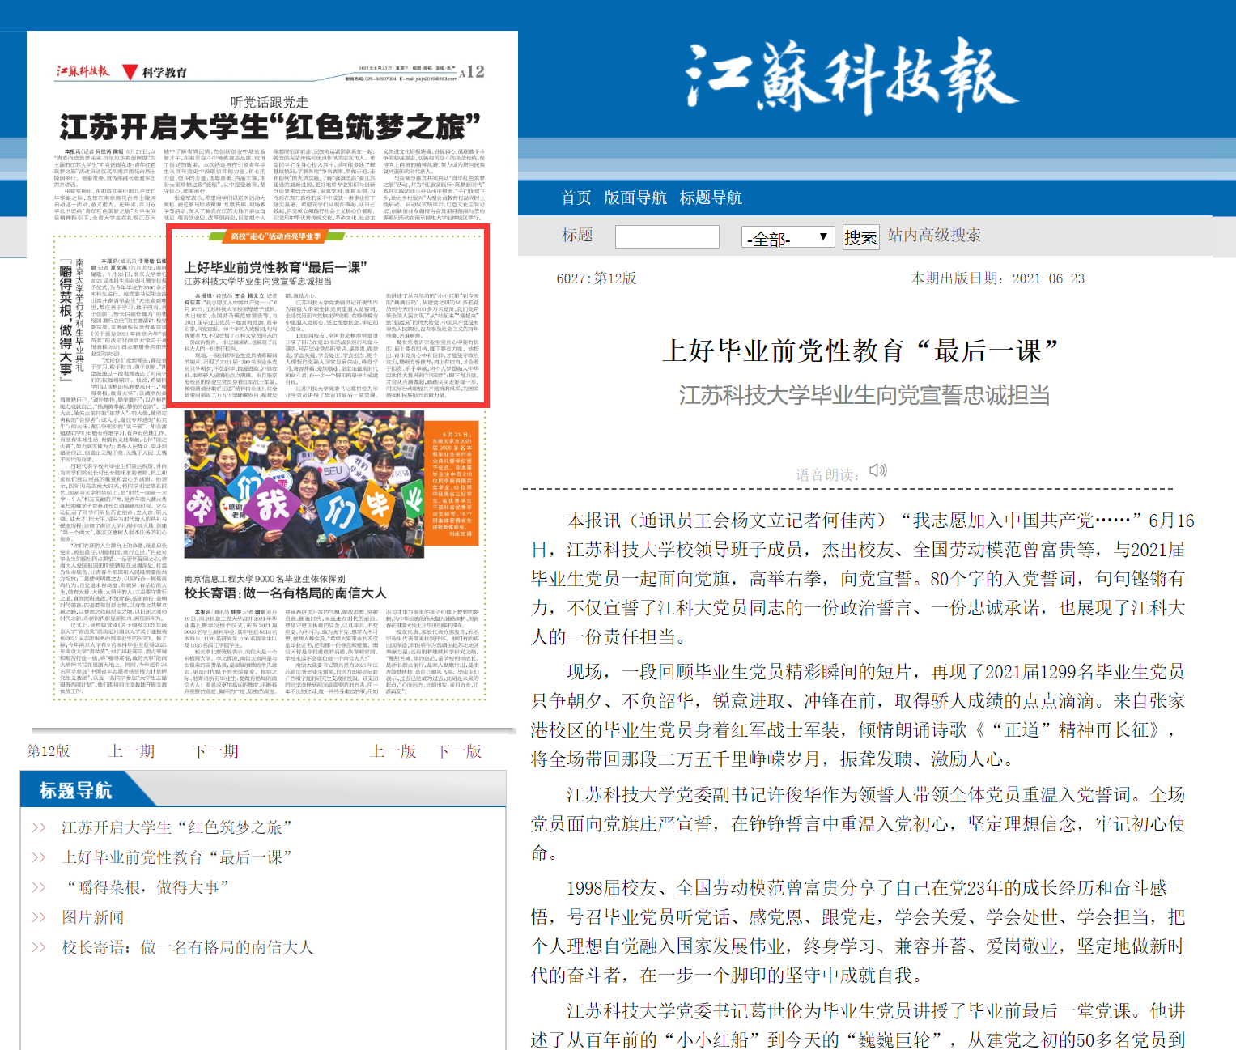Click arrow icon beside 江苏开启大学生 headline
Image resolution: width=1236 pixels, height=1050 pixels.
click(38, 827)
